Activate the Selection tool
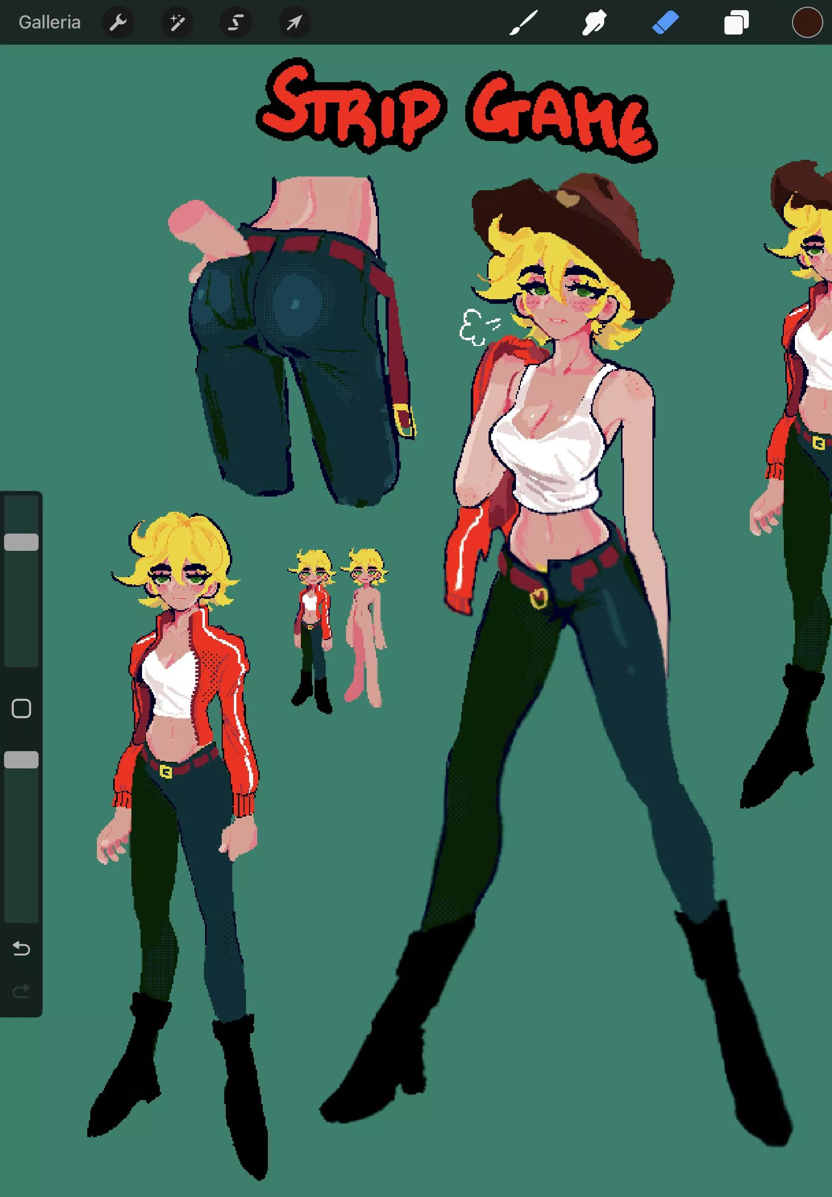832x1197 pixels. 235,22
